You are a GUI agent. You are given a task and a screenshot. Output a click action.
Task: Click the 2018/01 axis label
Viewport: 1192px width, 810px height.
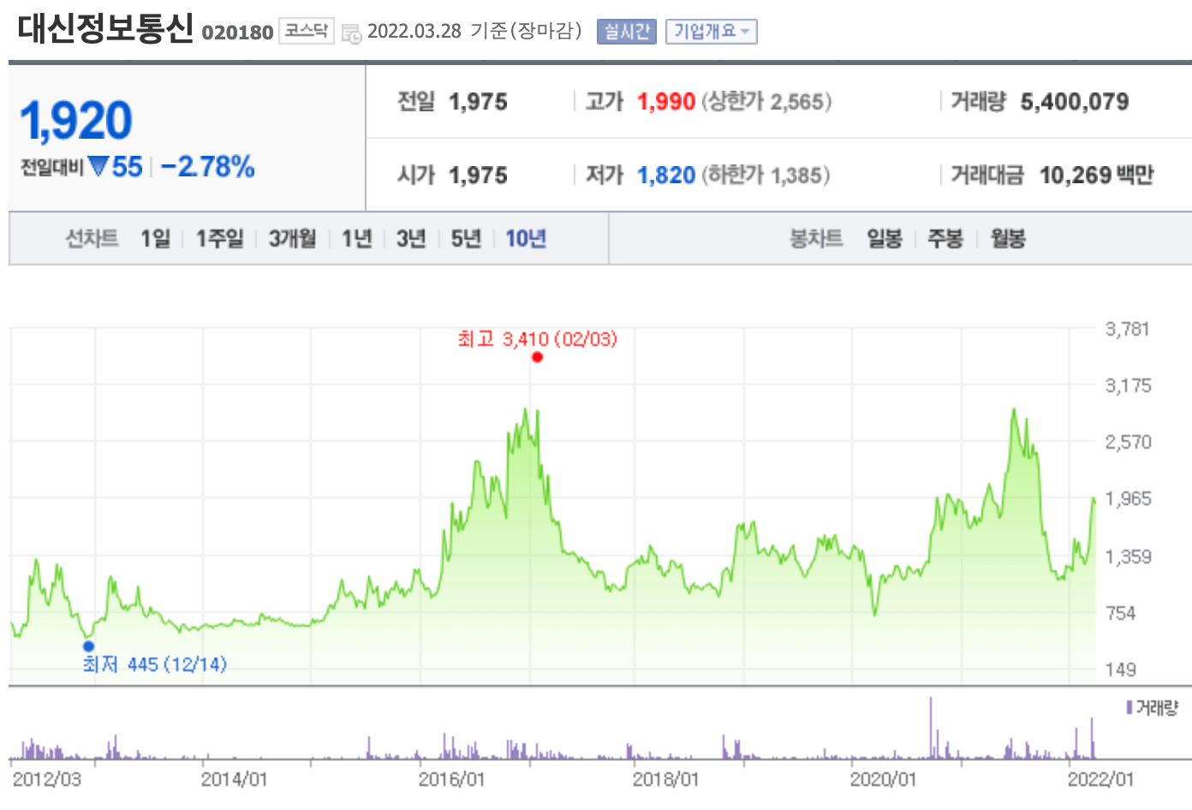click(665, 779)
